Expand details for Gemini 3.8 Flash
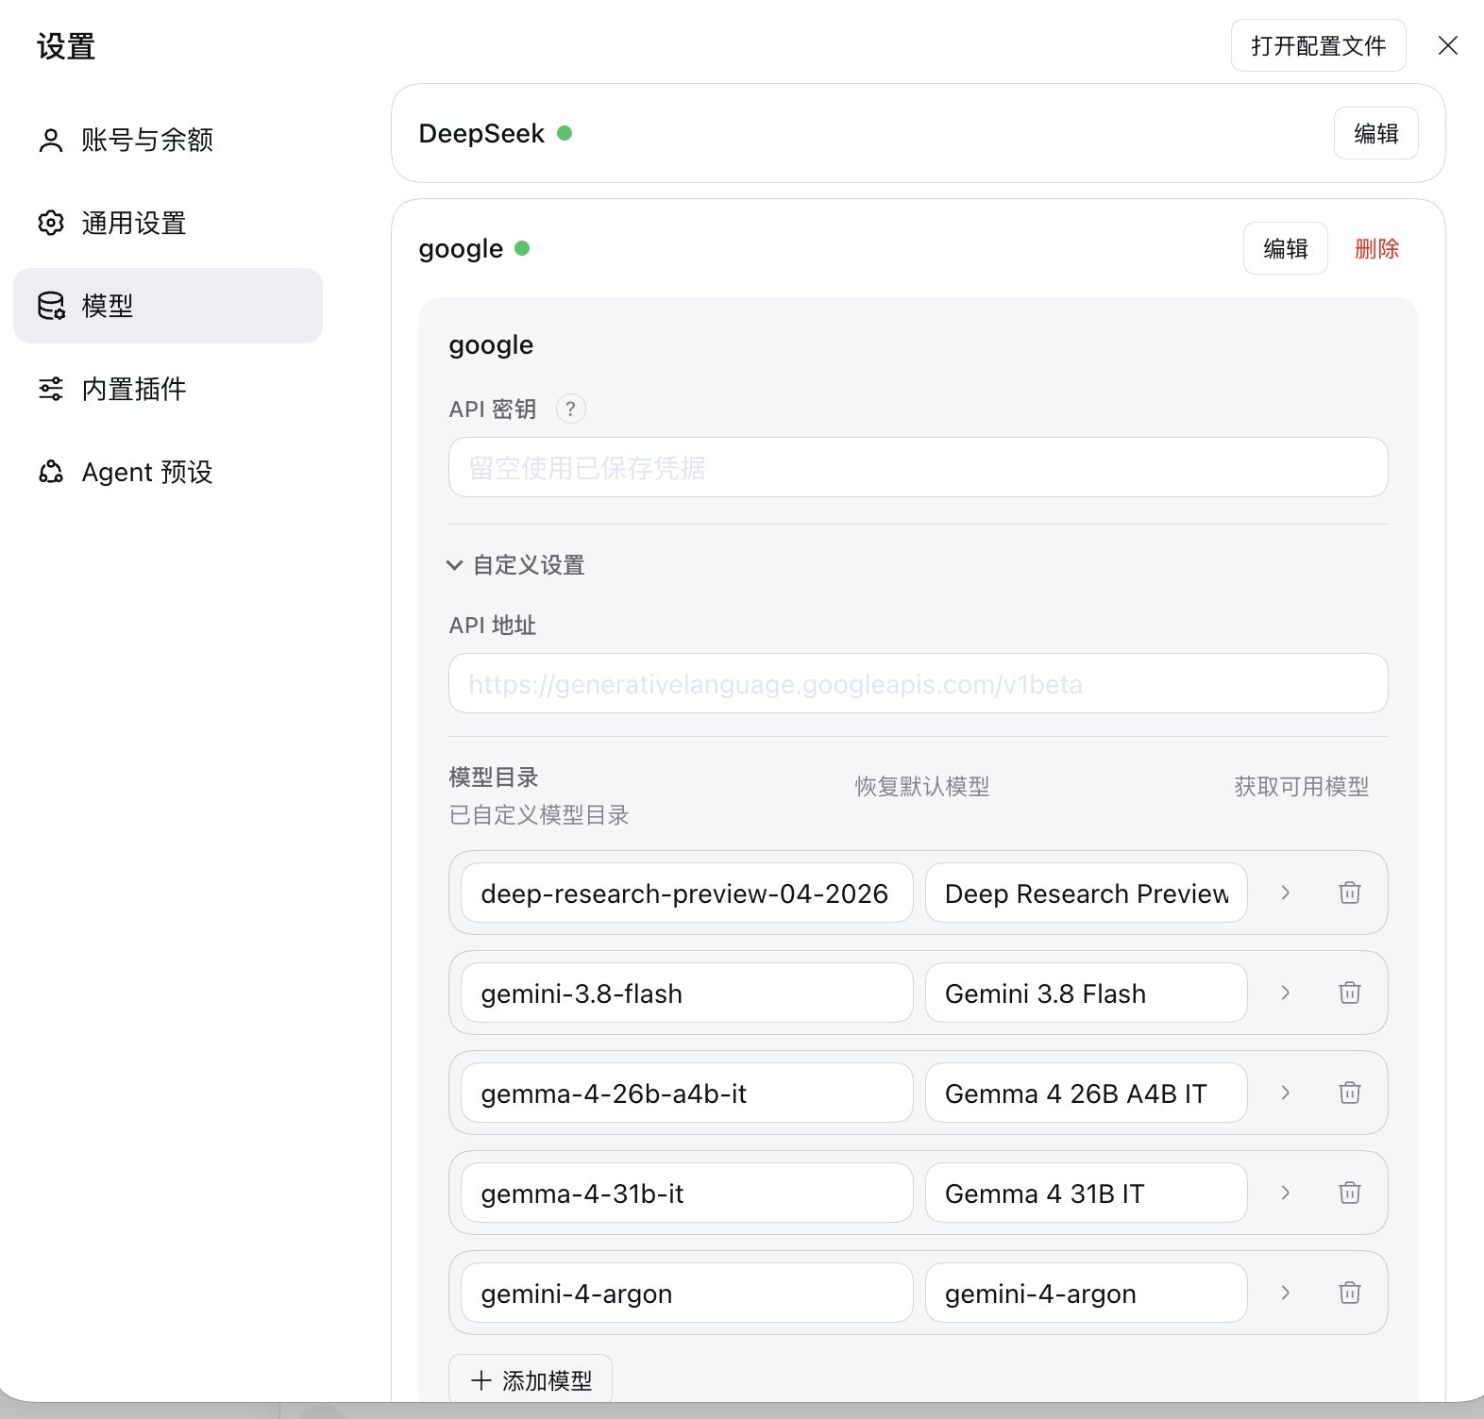 pyautogui.click(x=1285, y=993)
